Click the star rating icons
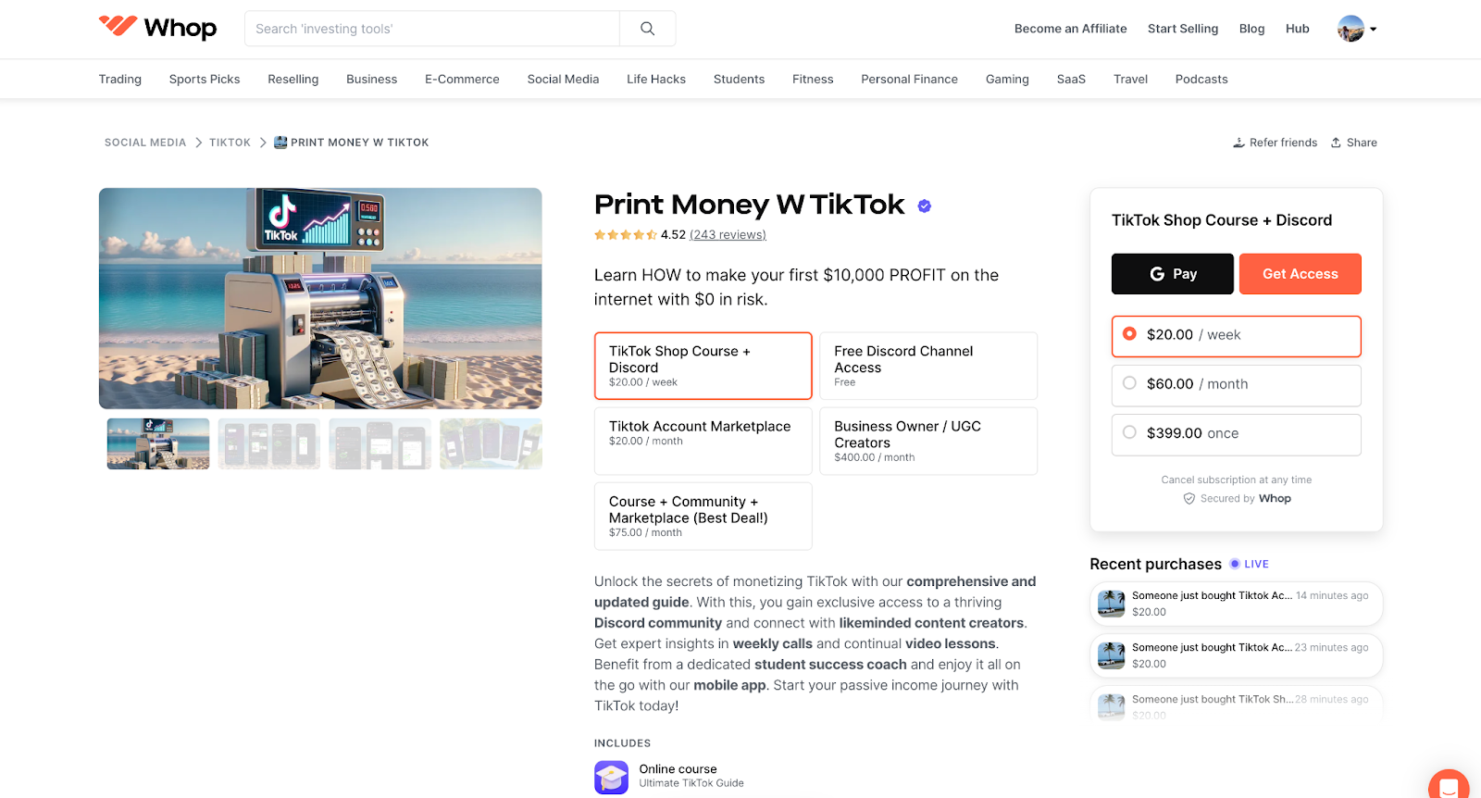This screenshot has height=798, width=1481. click(626, 235)
